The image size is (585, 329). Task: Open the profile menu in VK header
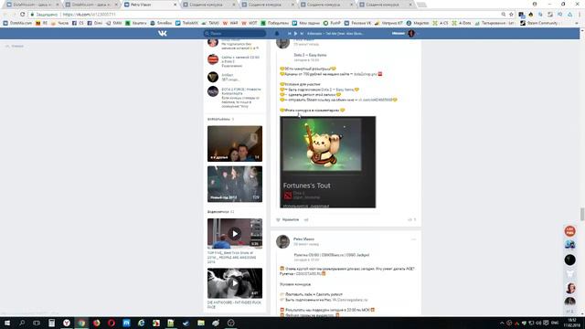tap(404, 33)
